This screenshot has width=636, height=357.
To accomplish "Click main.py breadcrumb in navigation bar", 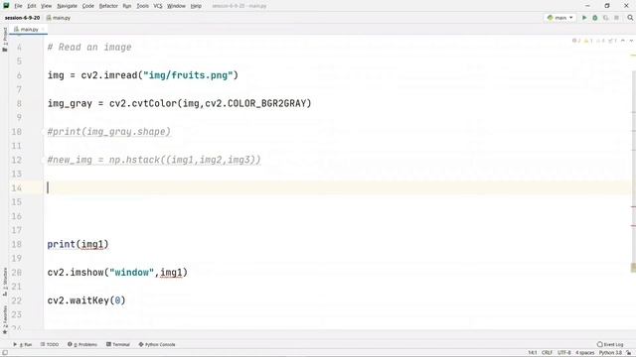I will tap(59, 18).
